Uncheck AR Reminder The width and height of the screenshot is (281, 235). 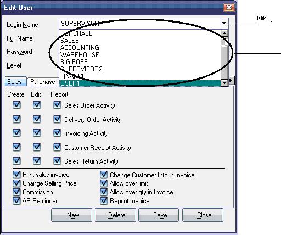[x=16, y=201]
